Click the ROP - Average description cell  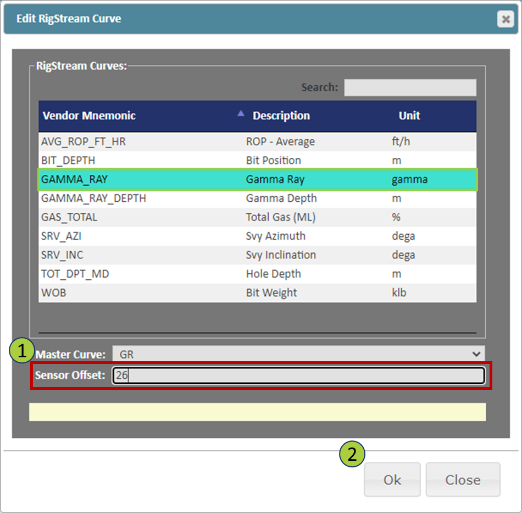(x=280, y=141)
